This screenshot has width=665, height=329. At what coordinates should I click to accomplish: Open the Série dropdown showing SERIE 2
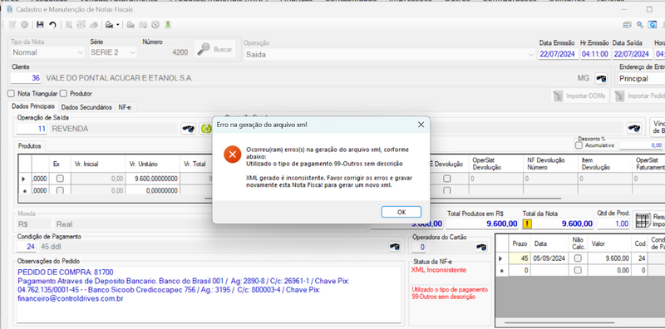tap(113, 52)
